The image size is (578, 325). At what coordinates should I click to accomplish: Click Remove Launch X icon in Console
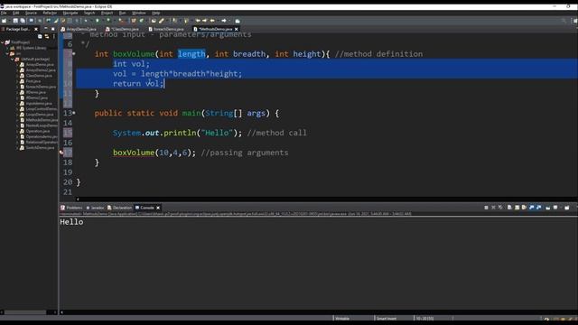click(493, 208)
